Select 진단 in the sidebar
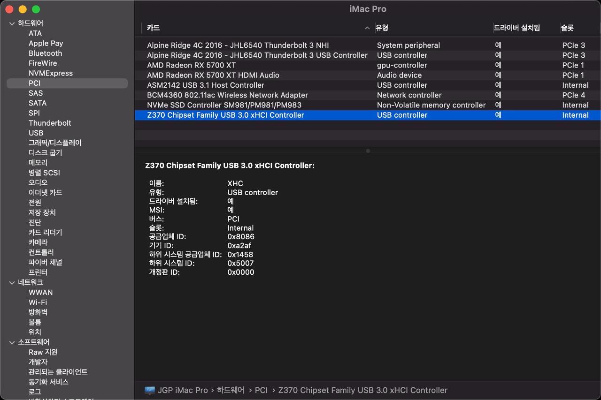The width and height of the screenshot is (601, 400). click(x=35, y=223)
